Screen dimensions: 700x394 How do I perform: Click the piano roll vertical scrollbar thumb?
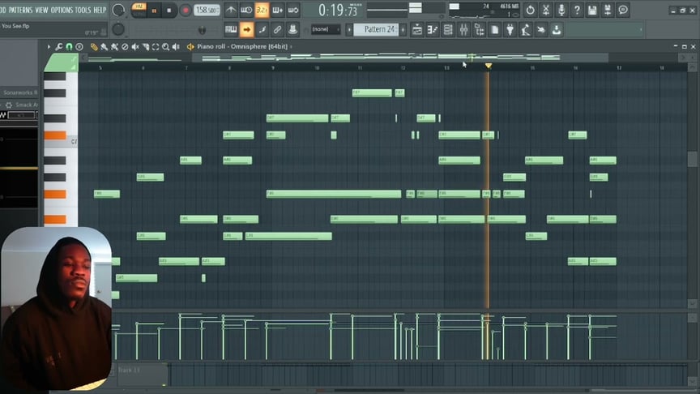pyautogui.click(x=693, y=159)
